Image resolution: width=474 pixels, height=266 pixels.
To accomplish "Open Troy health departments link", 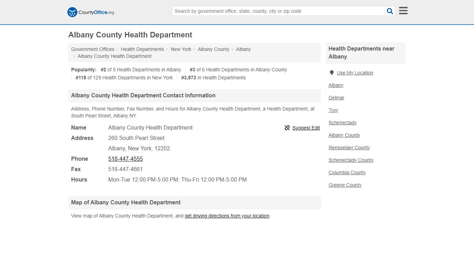I will pos(333,110).
